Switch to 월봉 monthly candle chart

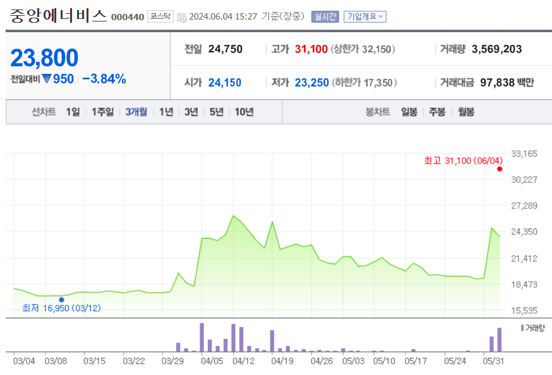pos(465,112)
